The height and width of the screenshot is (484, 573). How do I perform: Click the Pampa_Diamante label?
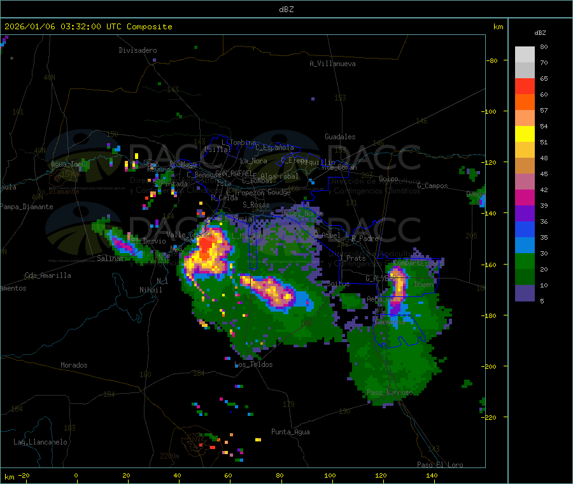point(27,207)
